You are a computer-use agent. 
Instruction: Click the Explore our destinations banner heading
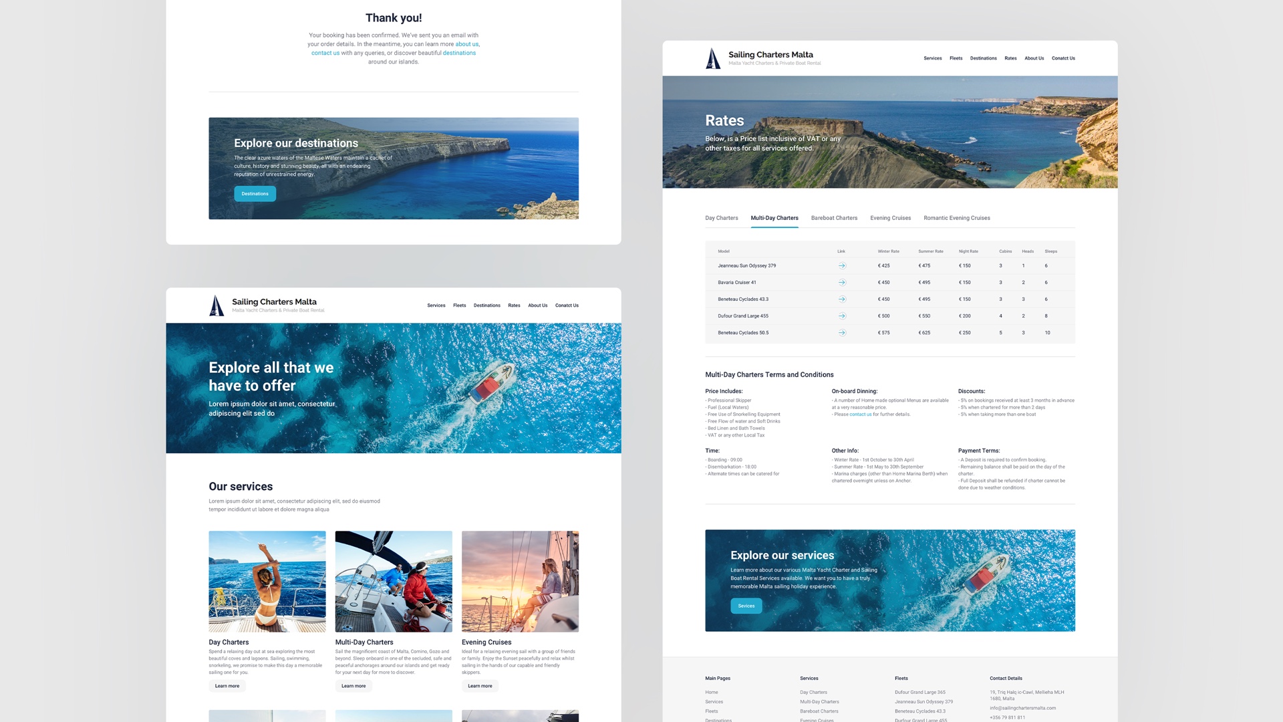click(296, 143)
